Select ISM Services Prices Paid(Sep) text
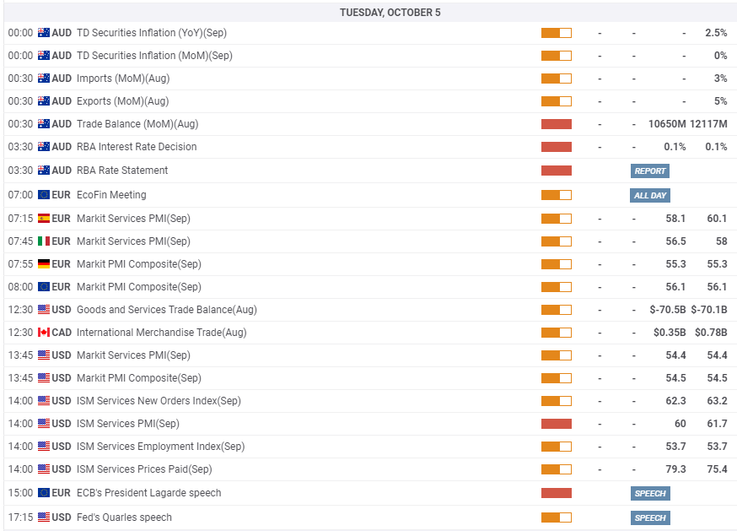Screen dimensions: 737x531 point(144,469)
